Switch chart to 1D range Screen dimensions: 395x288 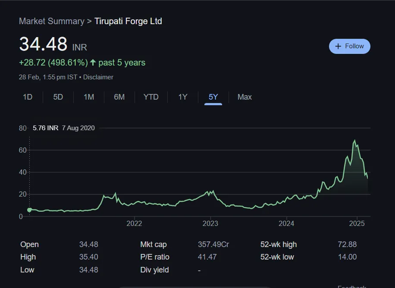point(28,97)
